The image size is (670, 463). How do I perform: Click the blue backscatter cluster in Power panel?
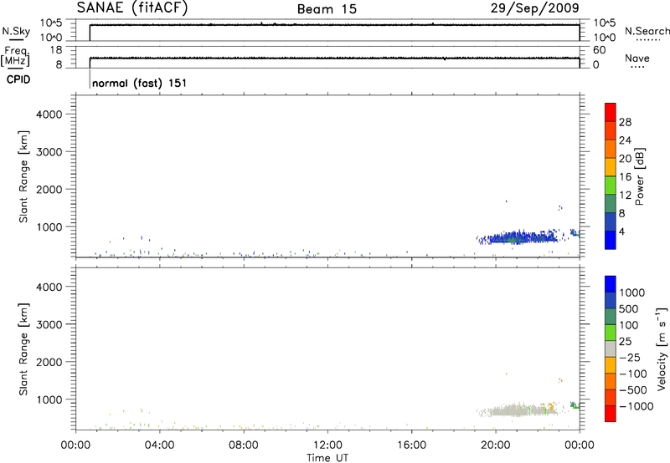[x=518, y=237]
